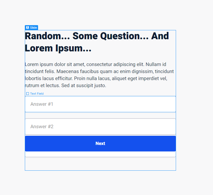This screenshot has height=195, width=213.
Task: Click the word 'Question...' in the heading
Action: (x=124, y=36)
